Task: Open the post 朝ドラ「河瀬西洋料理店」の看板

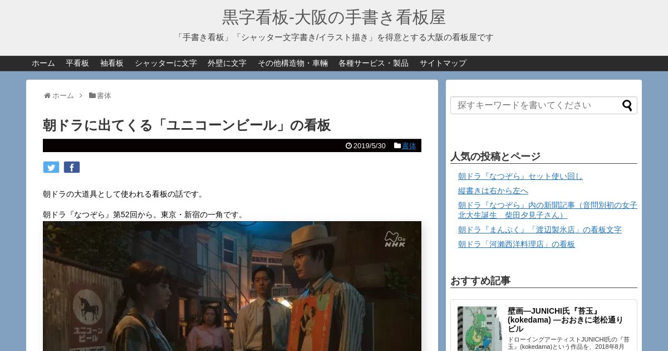Action: (517, 244)
